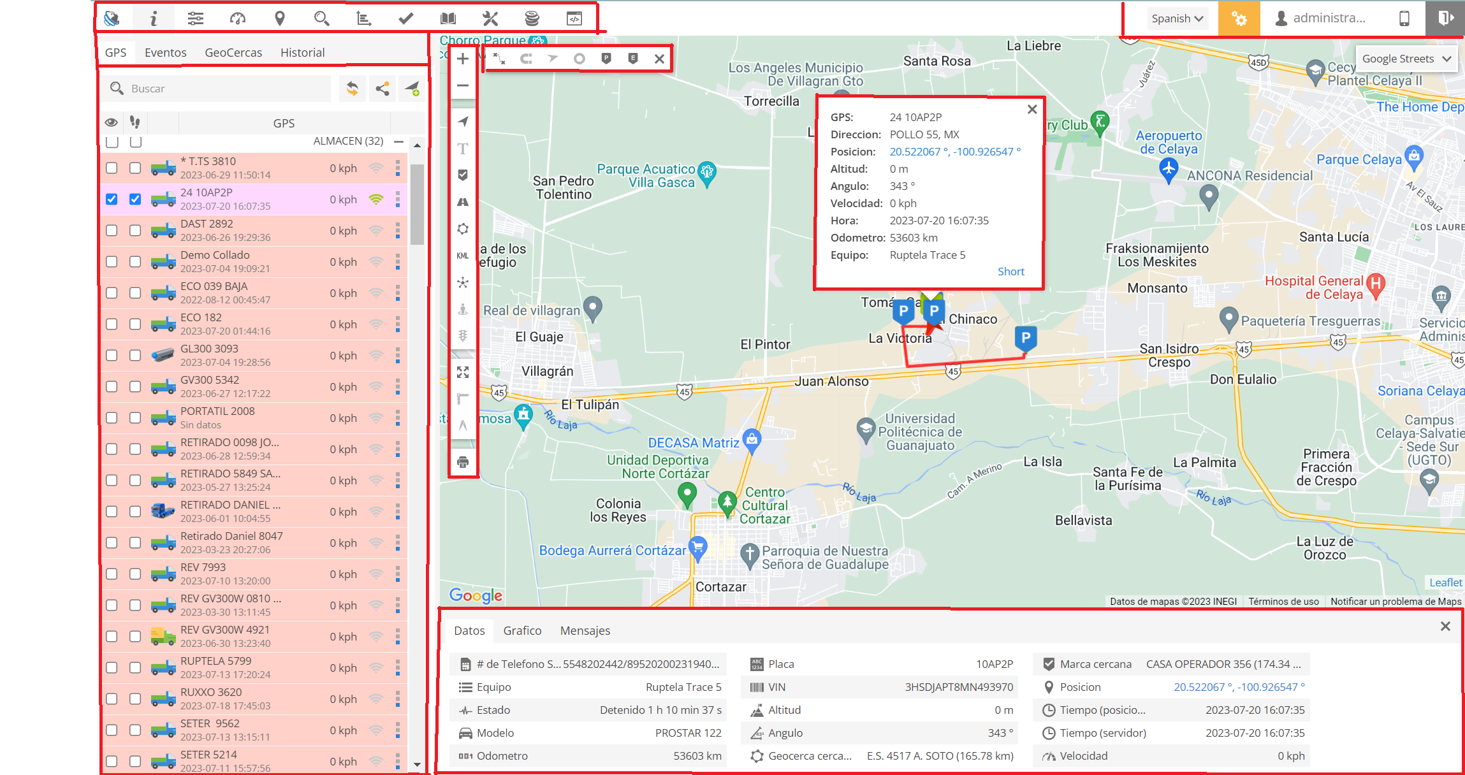Open the open-book logbook icon
The image size is (1465, 775).
click(448, 18)
